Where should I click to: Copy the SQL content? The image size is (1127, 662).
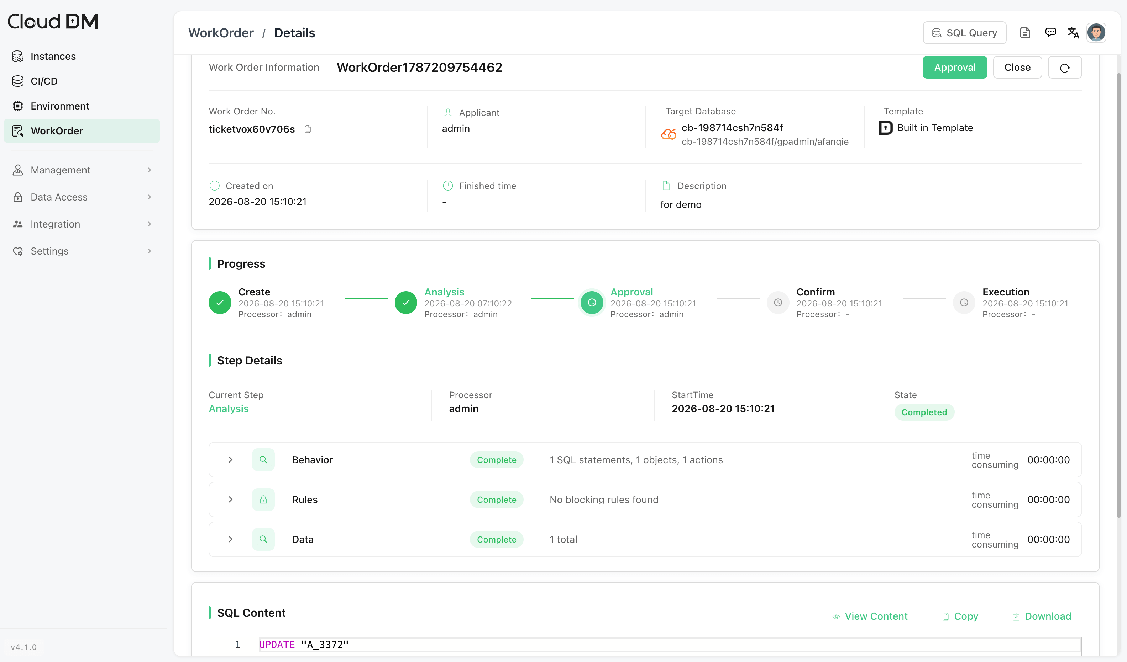960,616
